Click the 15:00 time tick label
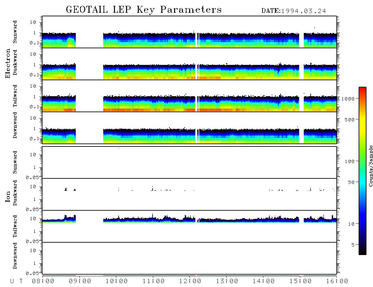This screenshot has width=373, height=287. (x=300, y=281)
